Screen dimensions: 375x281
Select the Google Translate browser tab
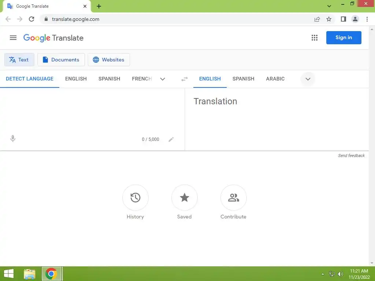pyautogui.click(x=47, y=6)
